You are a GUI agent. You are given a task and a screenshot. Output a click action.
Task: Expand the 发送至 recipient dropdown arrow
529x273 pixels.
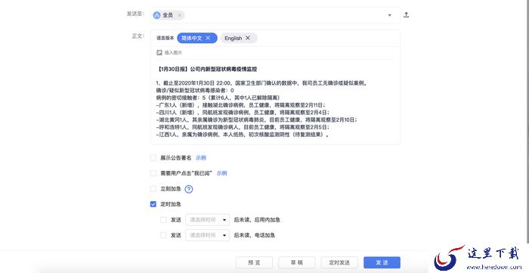390,15
